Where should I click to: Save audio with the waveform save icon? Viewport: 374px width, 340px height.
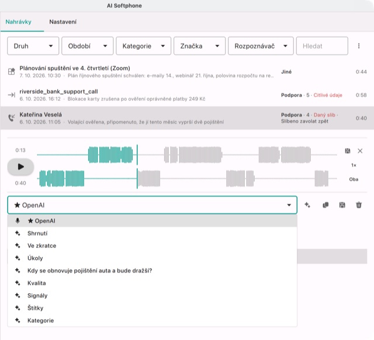[348, 151]
